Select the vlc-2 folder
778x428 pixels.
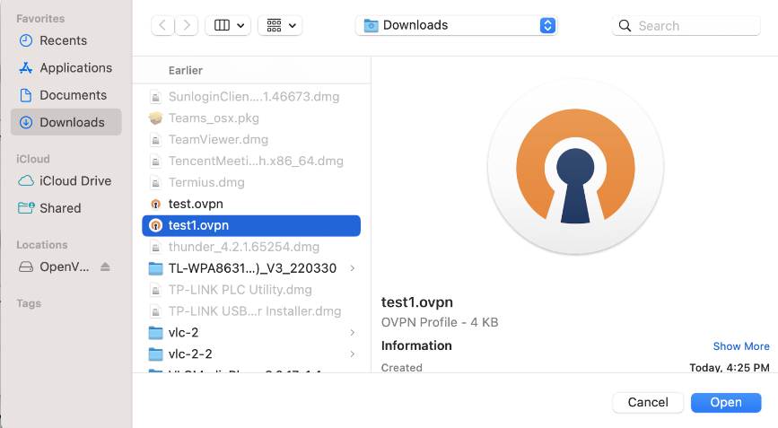251,333
